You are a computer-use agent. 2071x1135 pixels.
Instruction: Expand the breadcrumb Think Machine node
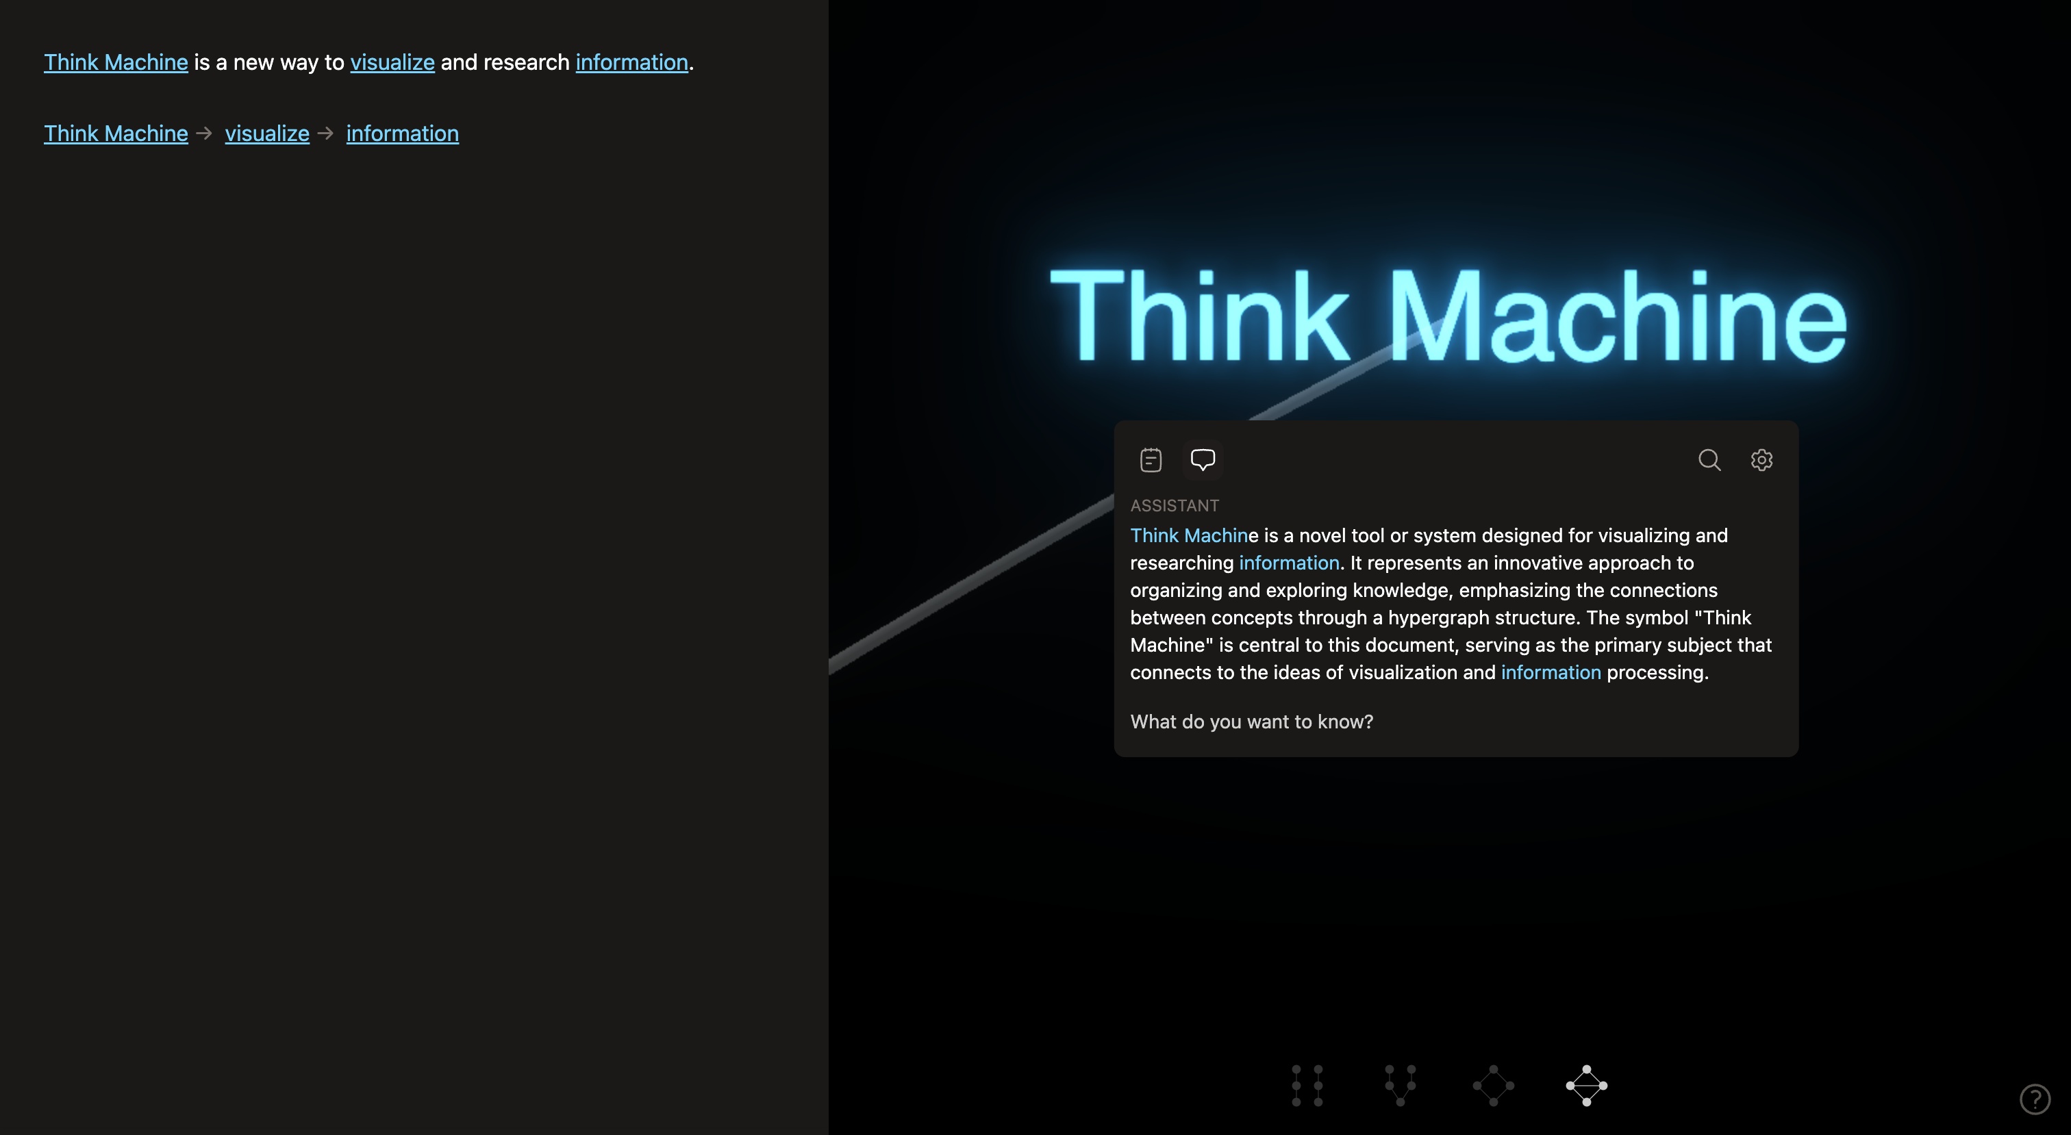pyautogui.click(x=116, y=133)
